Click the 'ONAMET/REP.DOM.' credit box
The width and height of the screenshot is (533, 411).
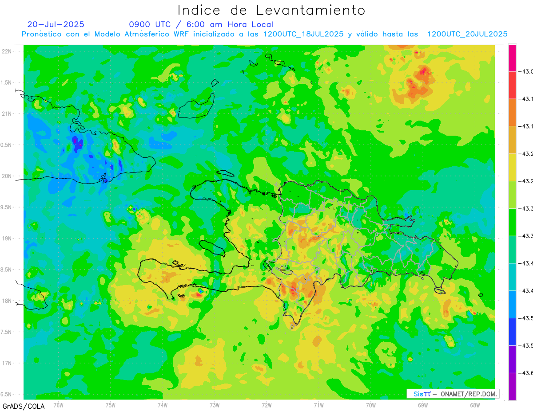point(453,394)
